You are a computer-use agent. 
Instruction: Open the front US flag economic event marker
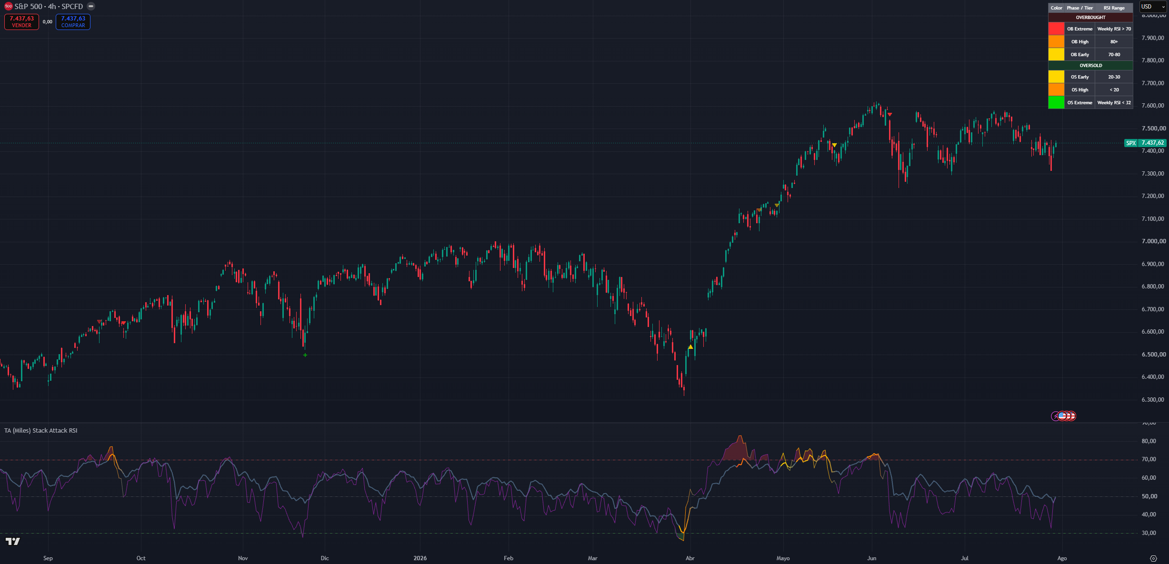point(1062,416)
